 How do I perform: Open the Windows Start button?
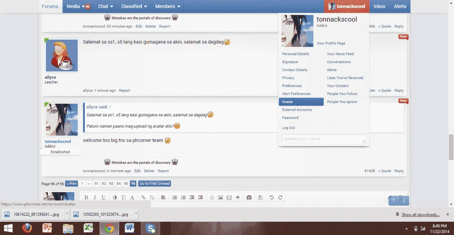[x=8, y=229]
